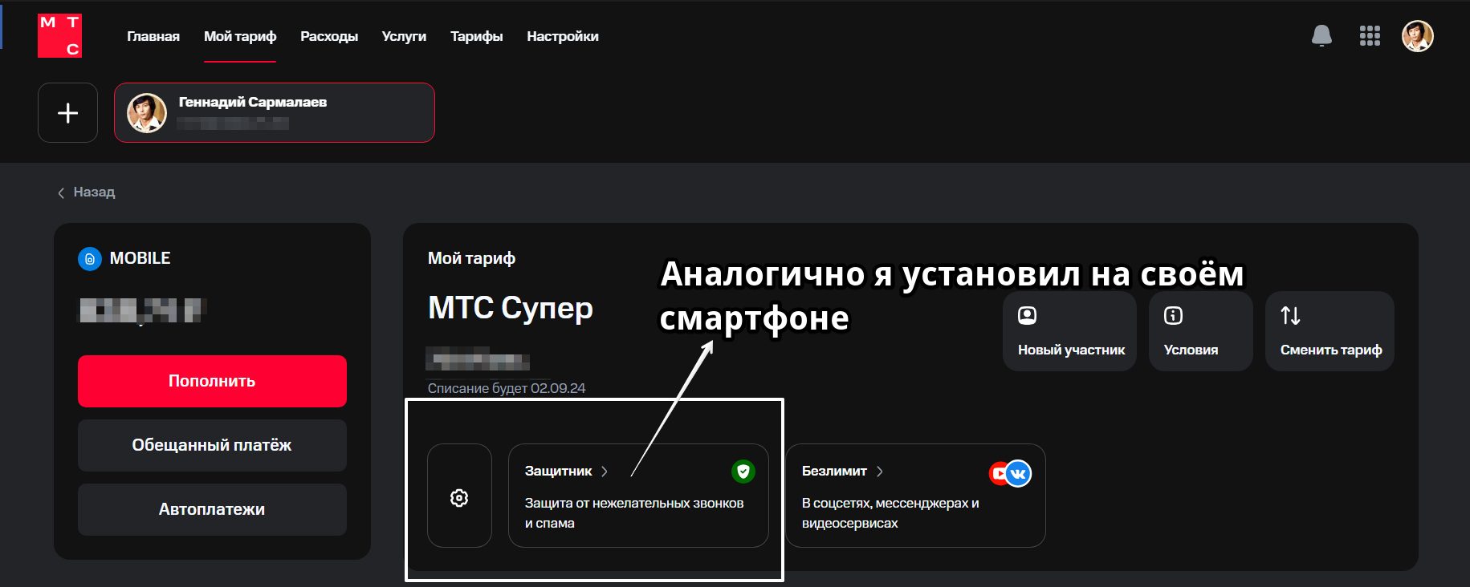Open the Настройки menu item

562,36
